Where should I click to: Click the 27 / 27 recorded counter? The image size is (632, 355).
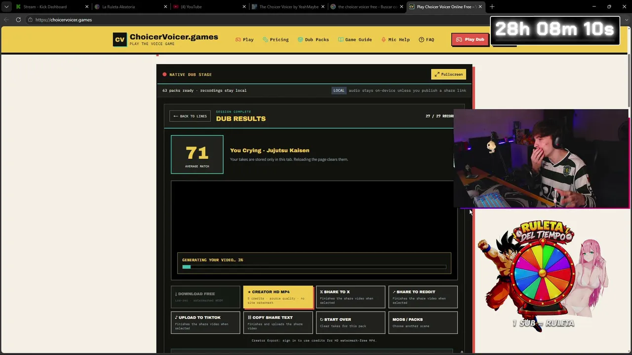(439, 116)
